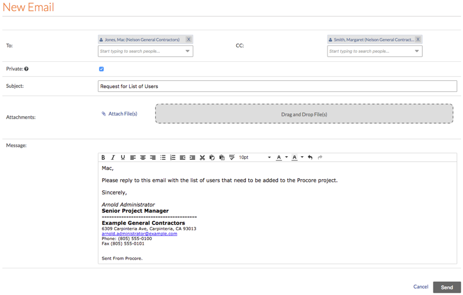
Task: Remove Jones, Mac from To recipients
Action: pyautogui.click(x=189, y=40)
